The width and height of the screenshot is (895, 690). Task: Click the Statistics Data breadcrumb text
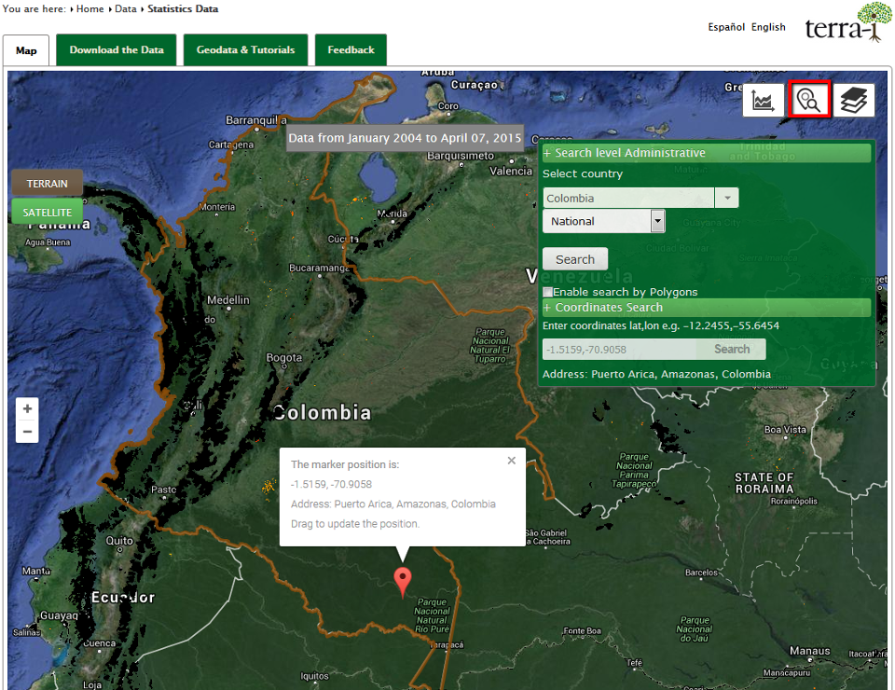click(x=183, y=8)
